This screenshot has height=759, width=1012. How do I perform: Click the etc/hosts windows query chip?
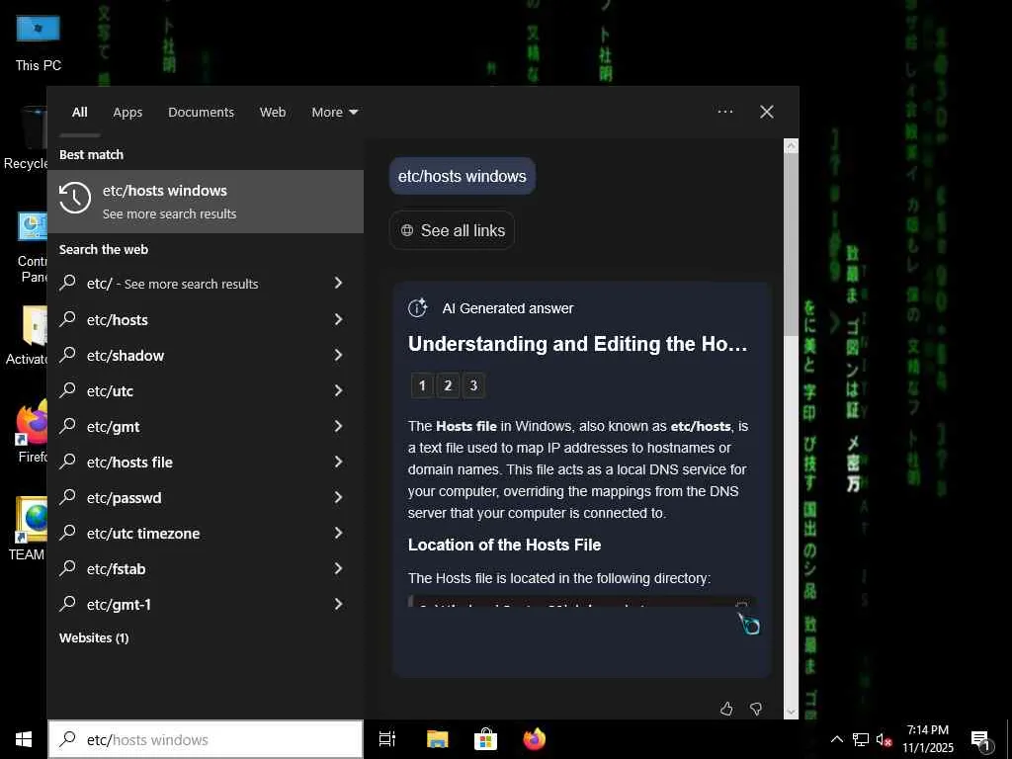(x=463, y=176)
